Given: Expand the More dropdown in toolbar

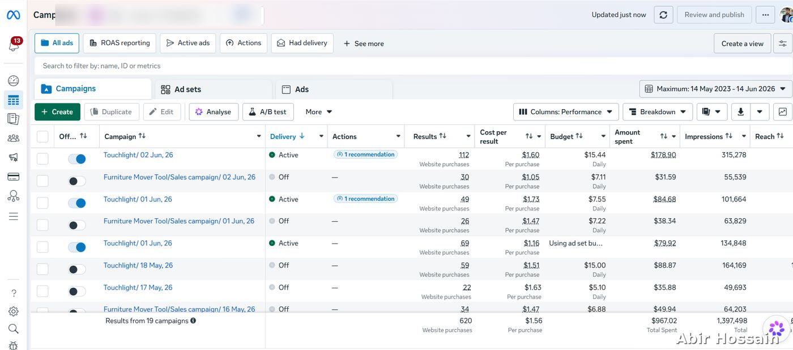Looking at the screenshot, I should [x=319, y=112].
